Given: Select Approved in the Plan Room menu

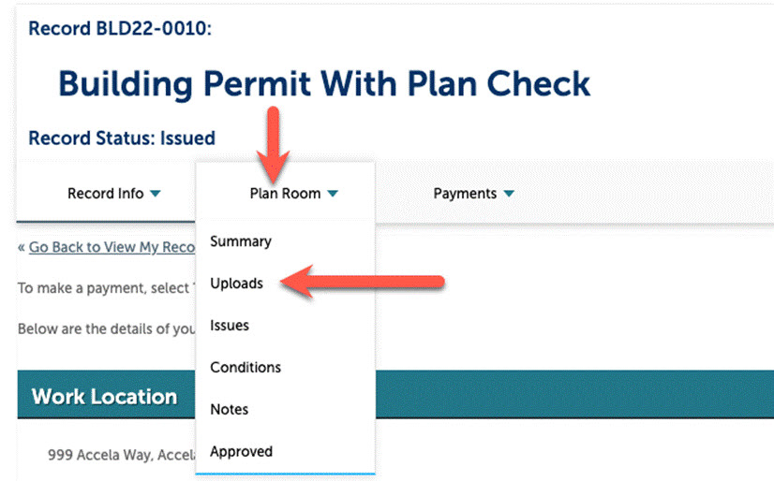Looking at the screenshot, I should coord(242,451).
